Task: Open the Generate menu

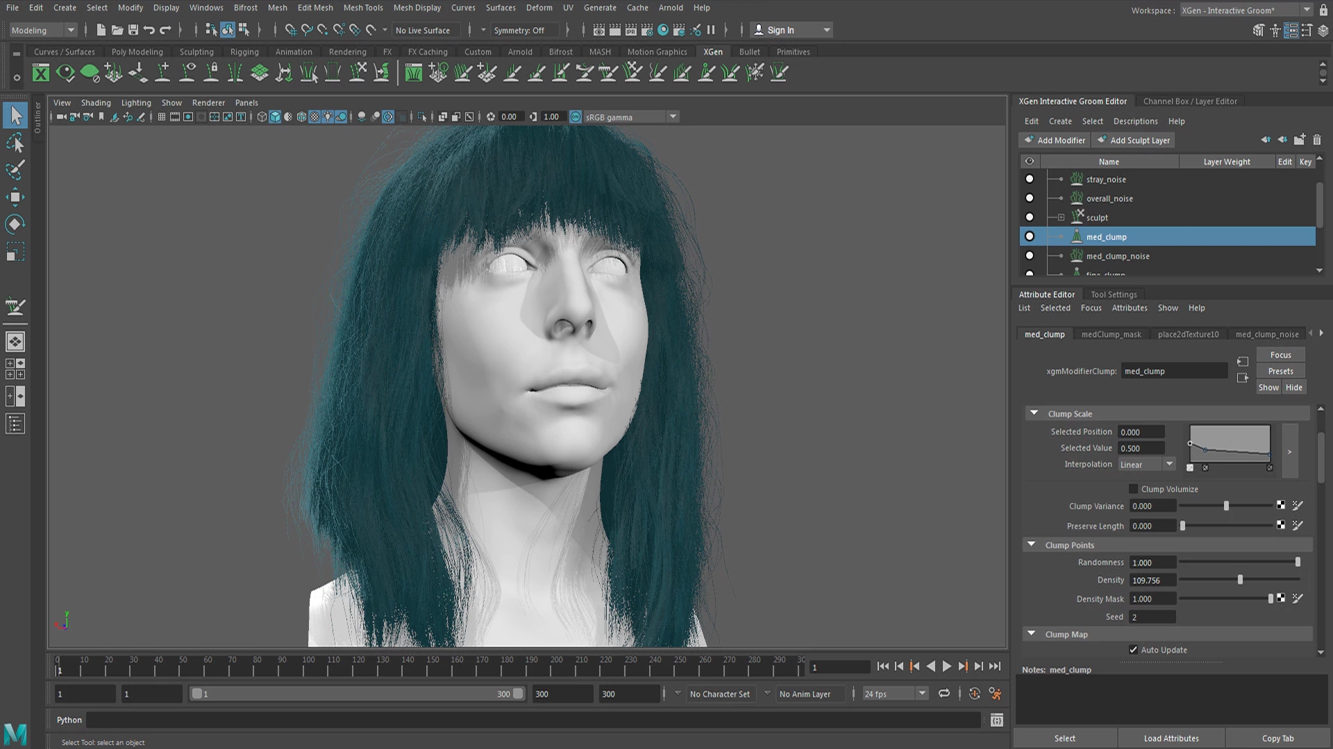Action: tap(600, 8)
